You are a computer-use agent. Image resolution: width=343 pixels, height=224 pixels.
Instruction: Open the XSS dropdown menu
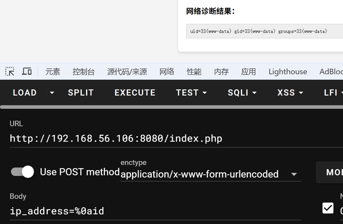pos(290,93)
